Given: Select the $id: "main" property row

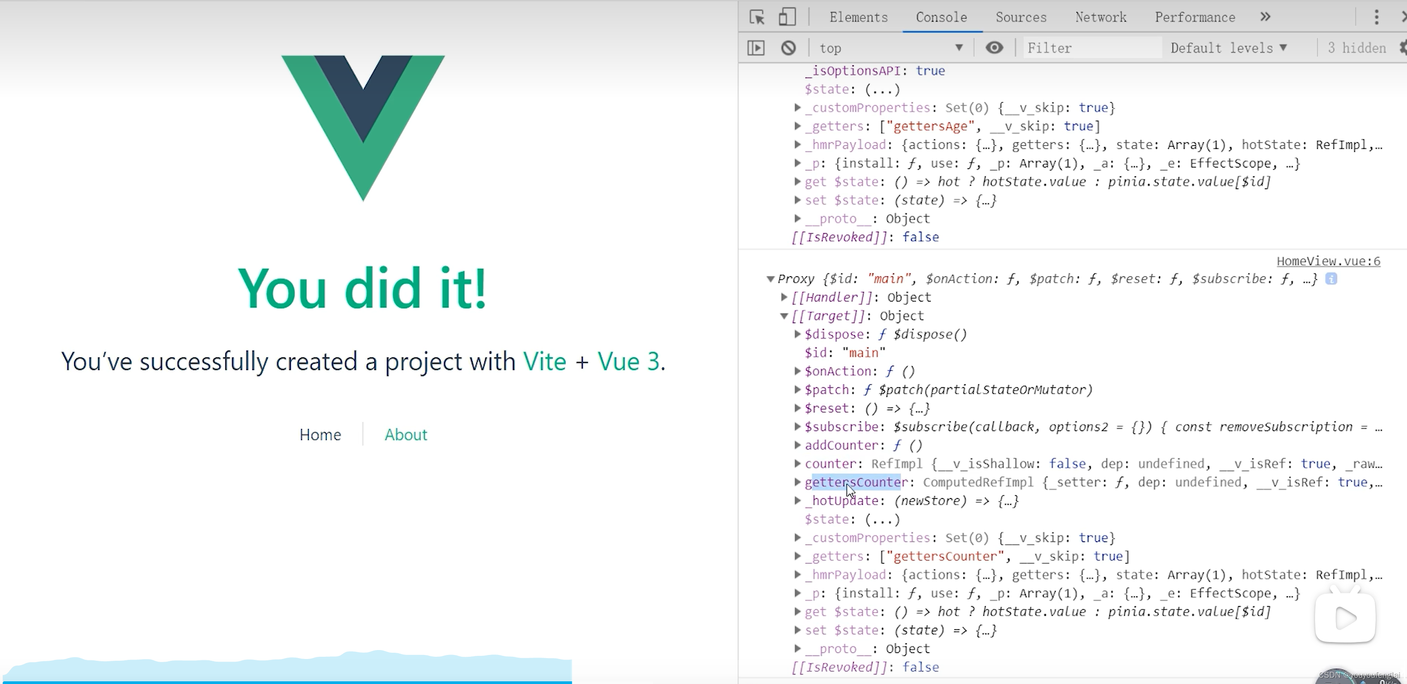Looking at the screenshot, I should click(x=845, y=353).
